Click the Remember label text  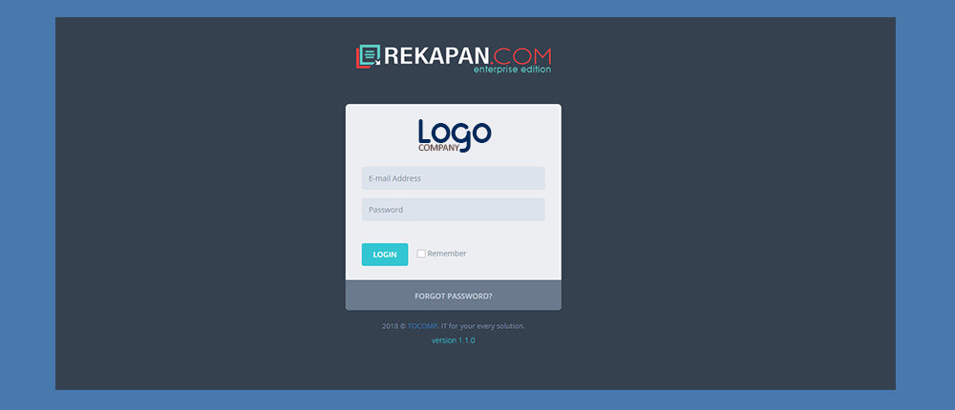(446, 253)
